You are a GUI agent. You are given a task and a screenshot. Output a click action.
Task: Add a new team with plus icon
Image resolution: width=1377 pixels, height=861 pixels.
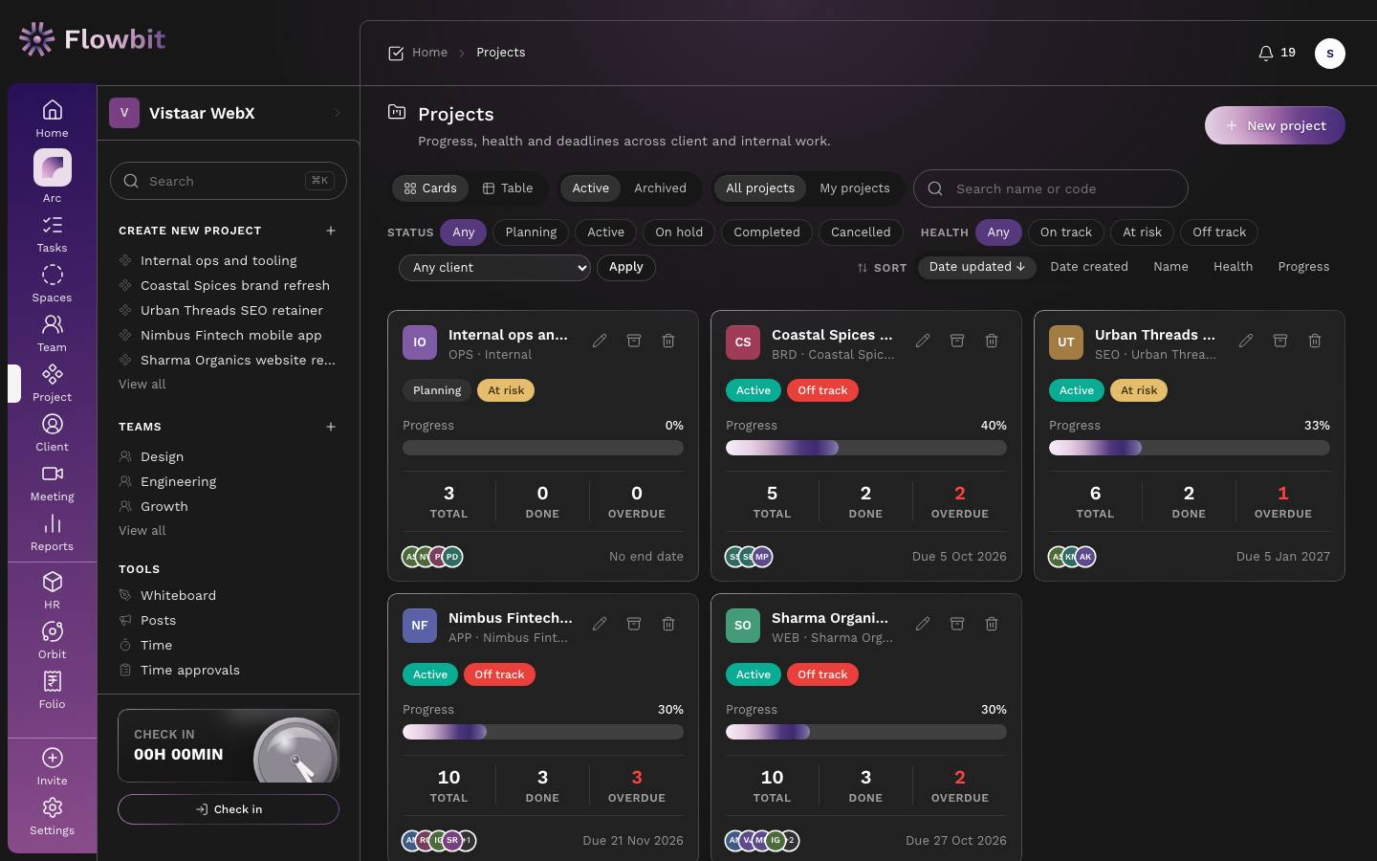point(331,427)
